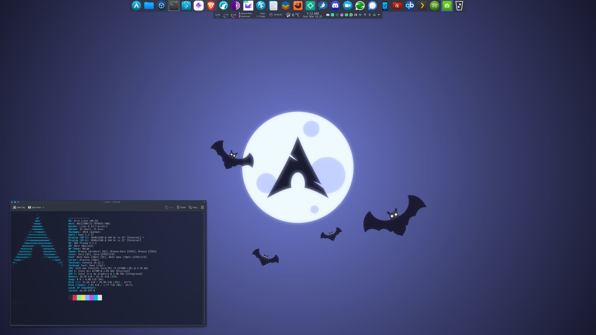
Task: Click the media pause tray icon
Action: [356, 15]
